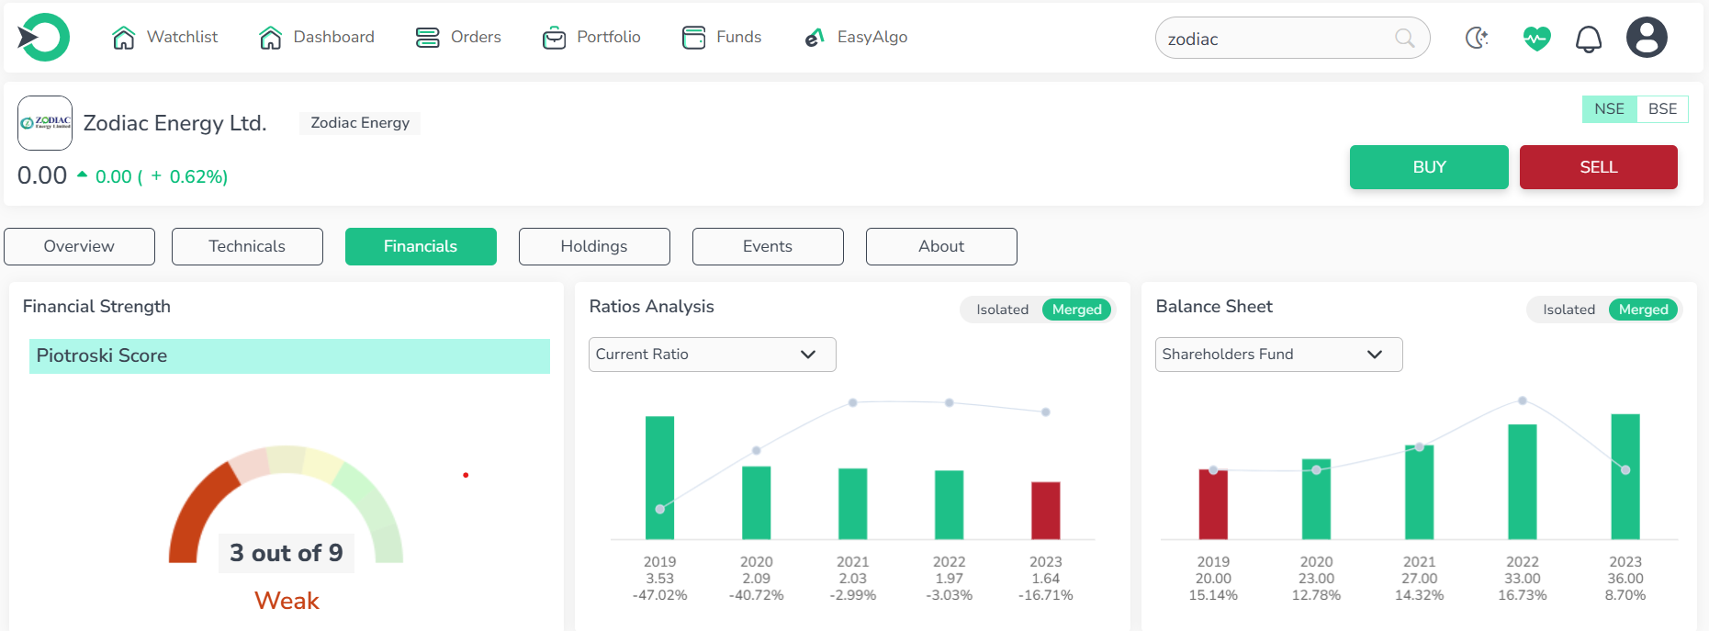This screenshot has width=1709, height=631.
Task: Click the Orders list icon
Action: click(428, 38)
